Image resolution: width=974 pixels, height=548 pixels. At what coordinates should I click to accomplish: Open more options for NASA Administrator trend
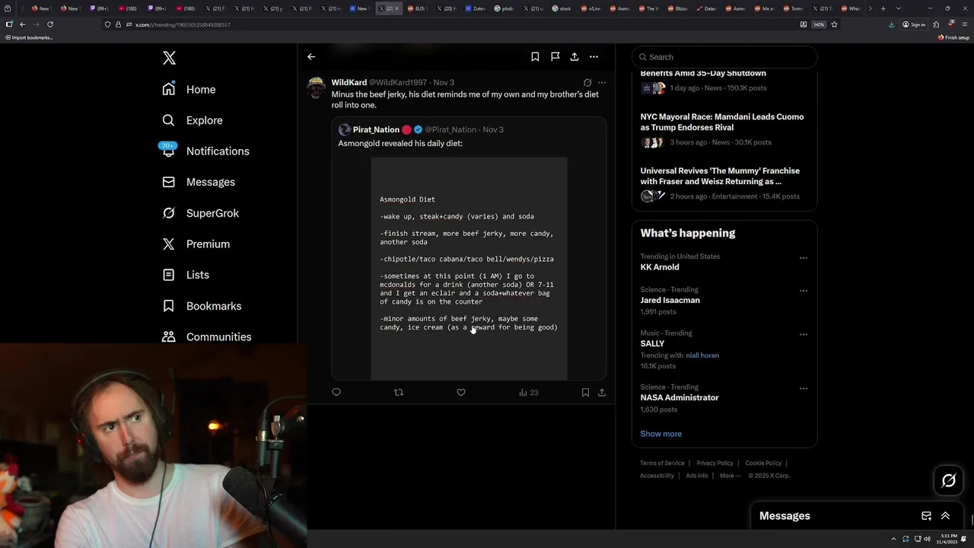pyautogui.click(x=803, y=388)
